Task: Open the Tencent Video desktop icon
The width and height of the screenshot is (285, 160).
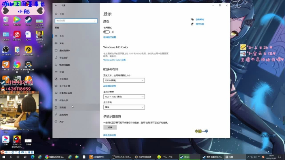Action: pyautogui.click(x=17, y=21)
